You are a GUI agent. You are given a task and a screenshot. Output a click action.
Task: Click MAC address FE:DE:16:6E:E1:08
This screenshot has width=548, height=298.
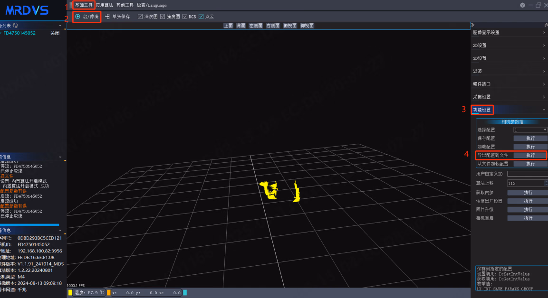click(36, 258)
